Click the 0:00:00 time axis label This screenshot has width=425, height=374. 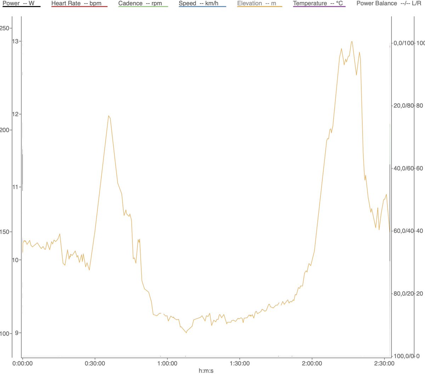[23, 363]
